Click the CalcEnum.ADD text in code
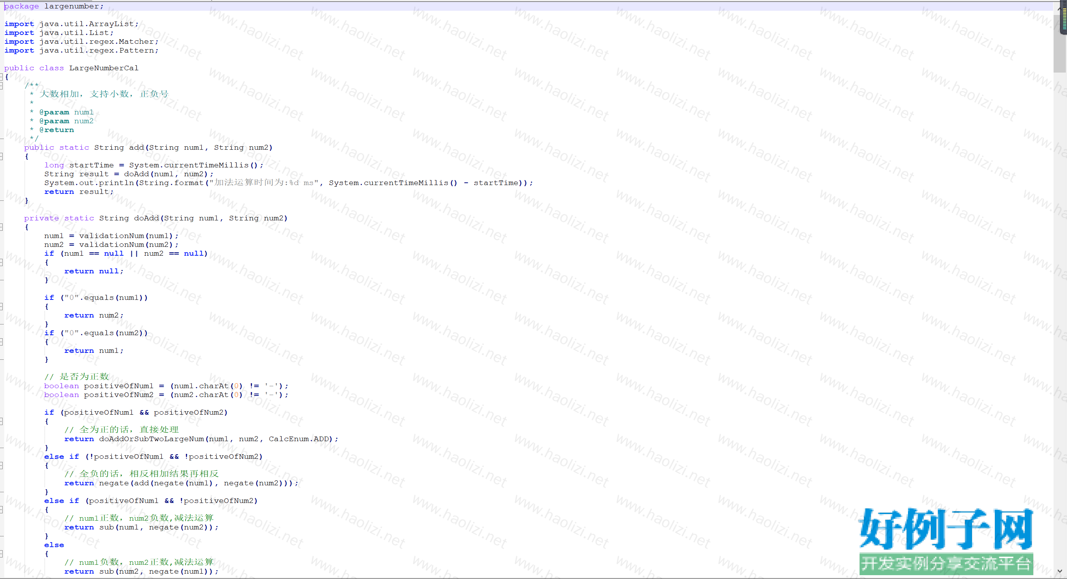Screen dimensions: 1067x579 click(300, 439)
